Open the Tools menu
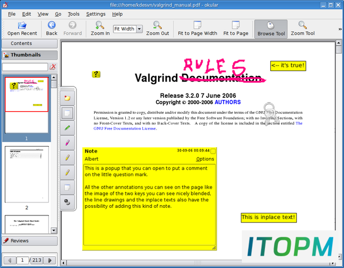This screenshot has width=344, height=268. (74, 14)
